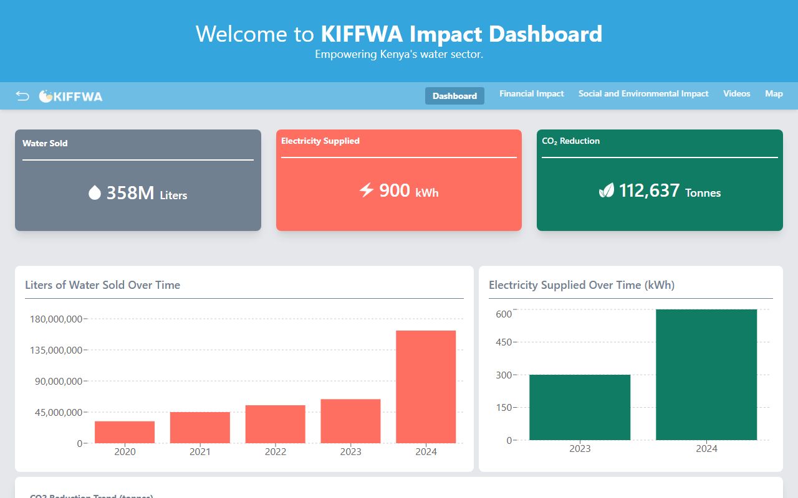Switch to the Videos section
Image resolution: width=798 pixels, height=498 pixels.
pos(737,93)
